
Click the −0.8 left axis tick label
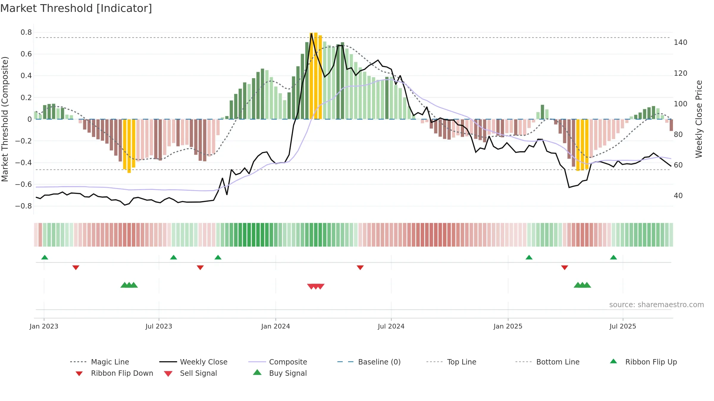[24, 206]
